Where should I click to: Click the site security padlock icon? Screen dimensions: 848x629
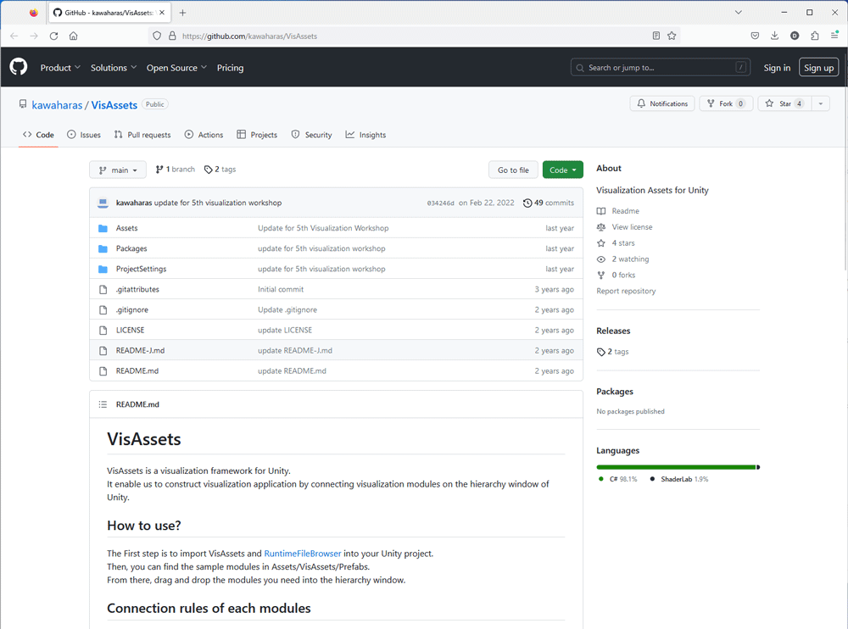coord(172,36)
